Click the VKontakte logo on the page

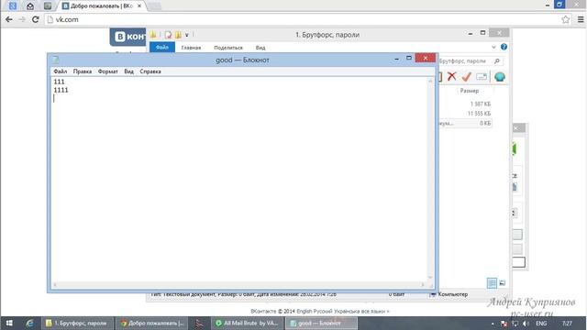128,37
